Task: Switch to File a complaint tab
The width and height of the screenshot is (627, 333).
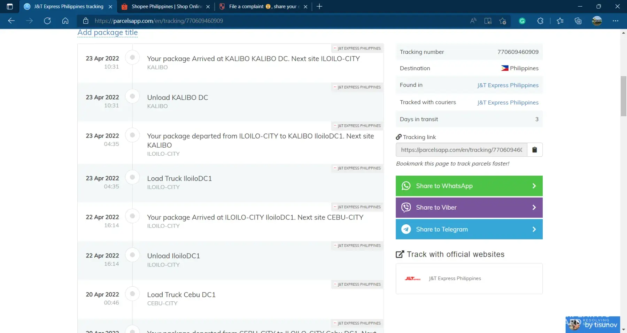Action: point(263,7)
